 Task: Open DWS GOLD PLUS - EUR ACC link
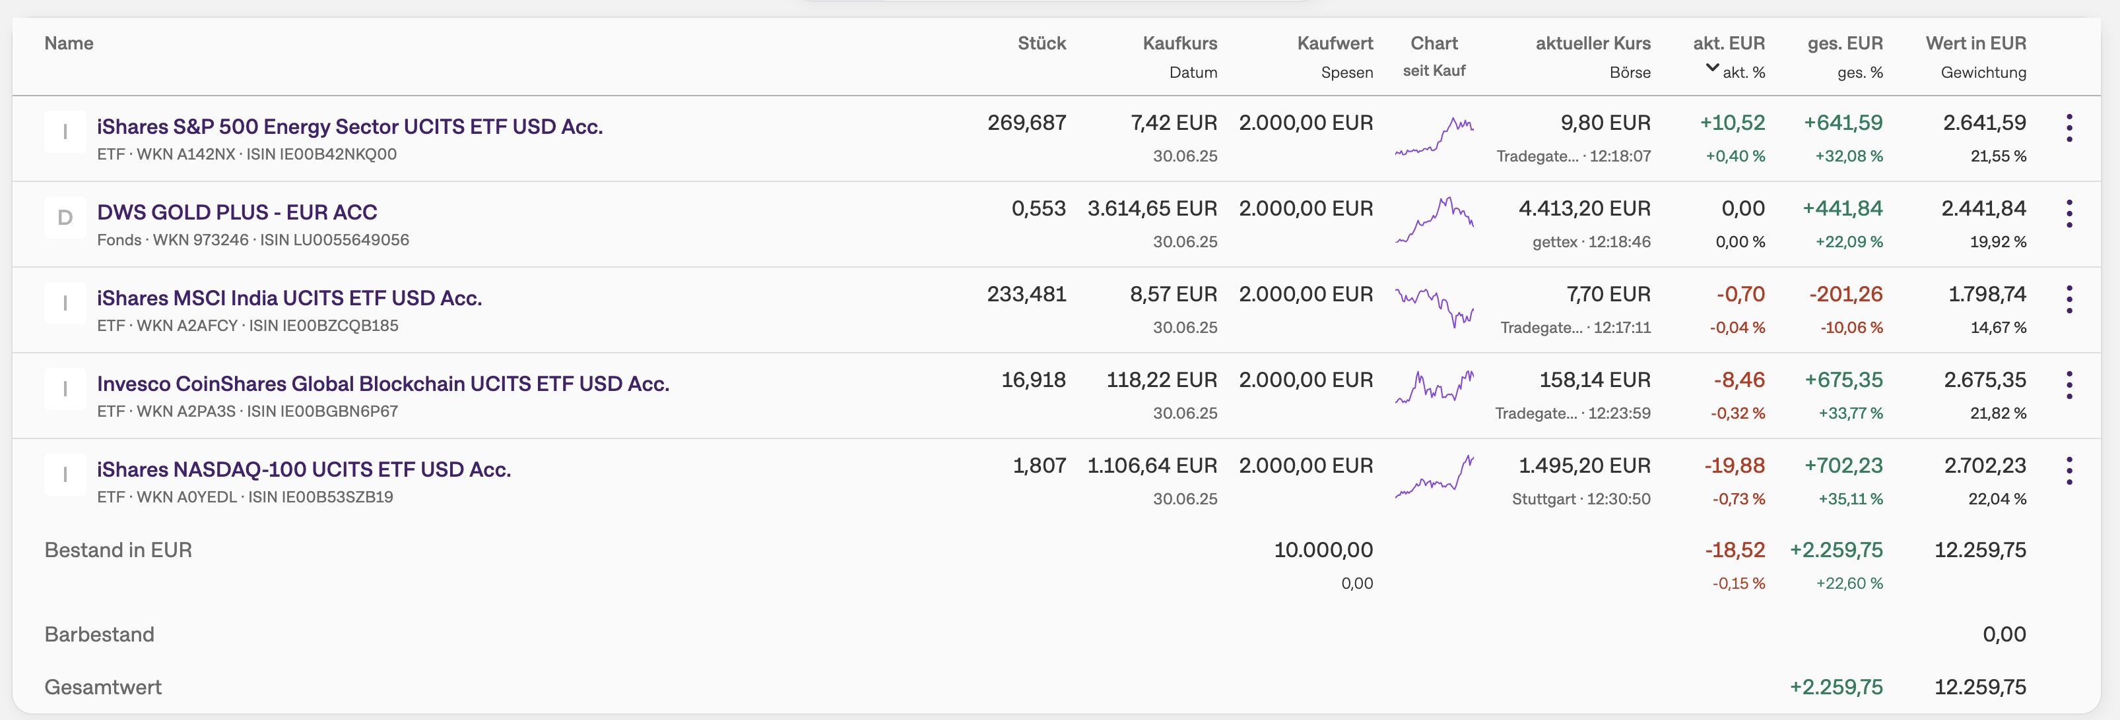pyautogui.click(x=237, y=212)
